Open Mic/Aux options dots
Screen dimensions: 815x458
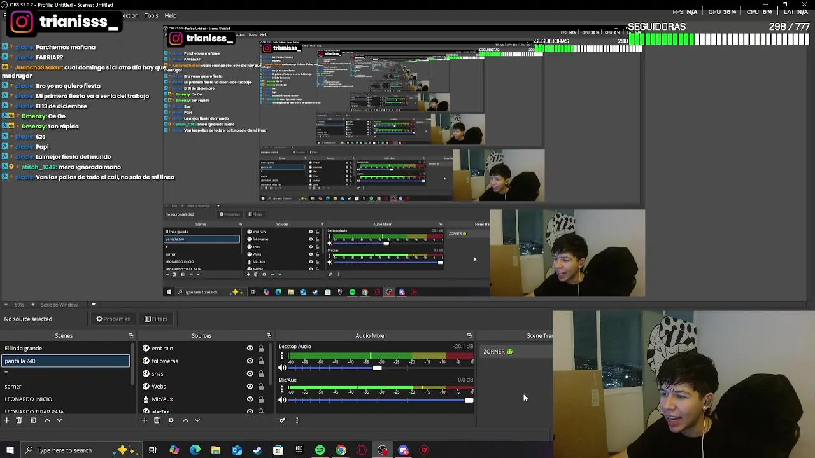281,390
